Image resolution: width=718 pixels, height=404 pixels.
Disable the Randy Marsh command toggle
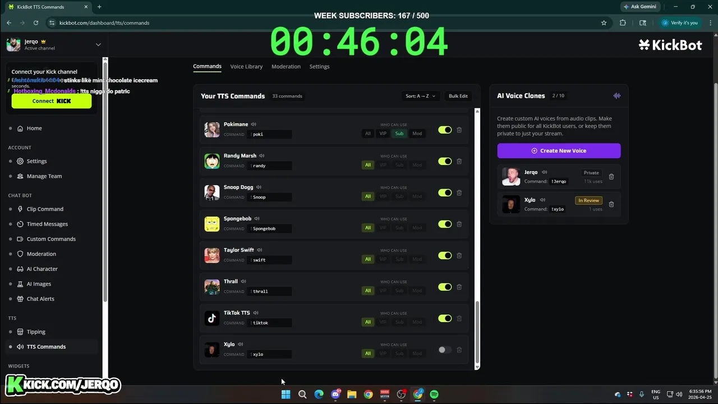[445, 162]
